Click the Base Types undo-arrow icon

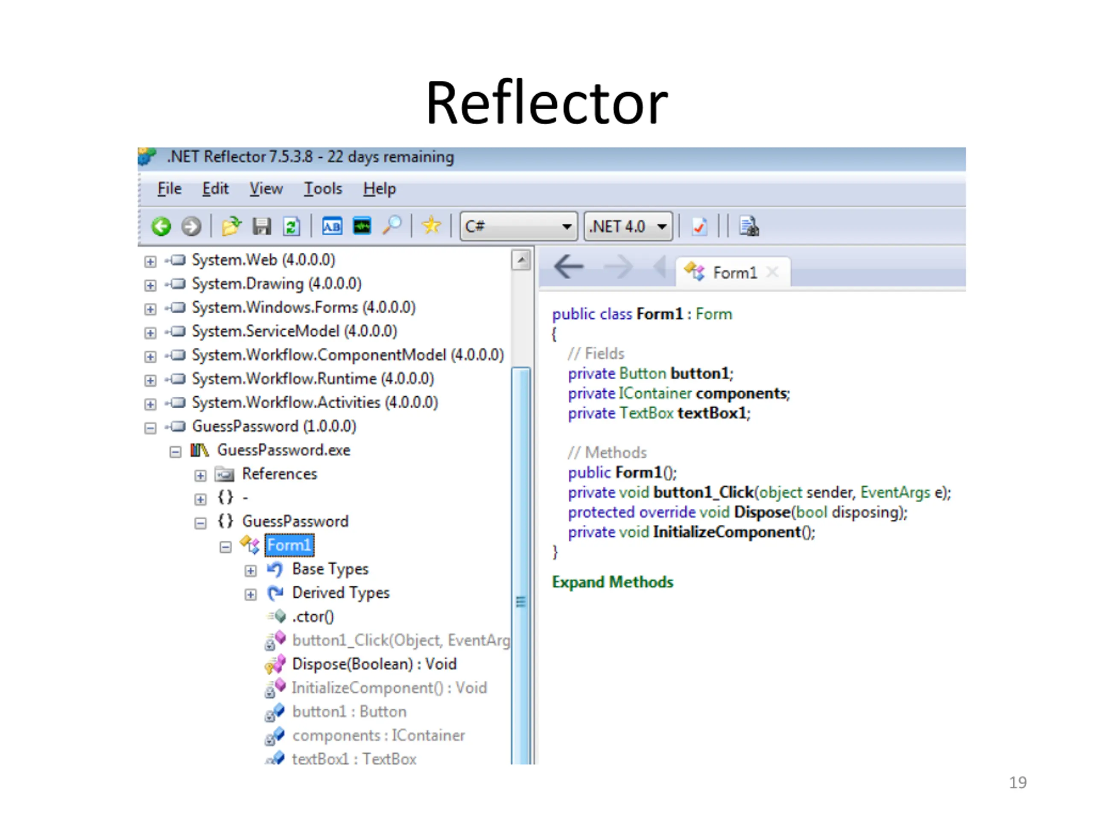275,569
